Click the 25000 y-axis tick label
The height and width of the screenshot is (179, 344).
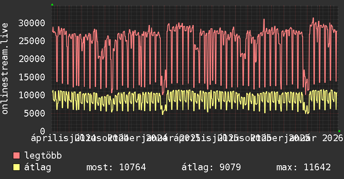(x=32, y=41)
